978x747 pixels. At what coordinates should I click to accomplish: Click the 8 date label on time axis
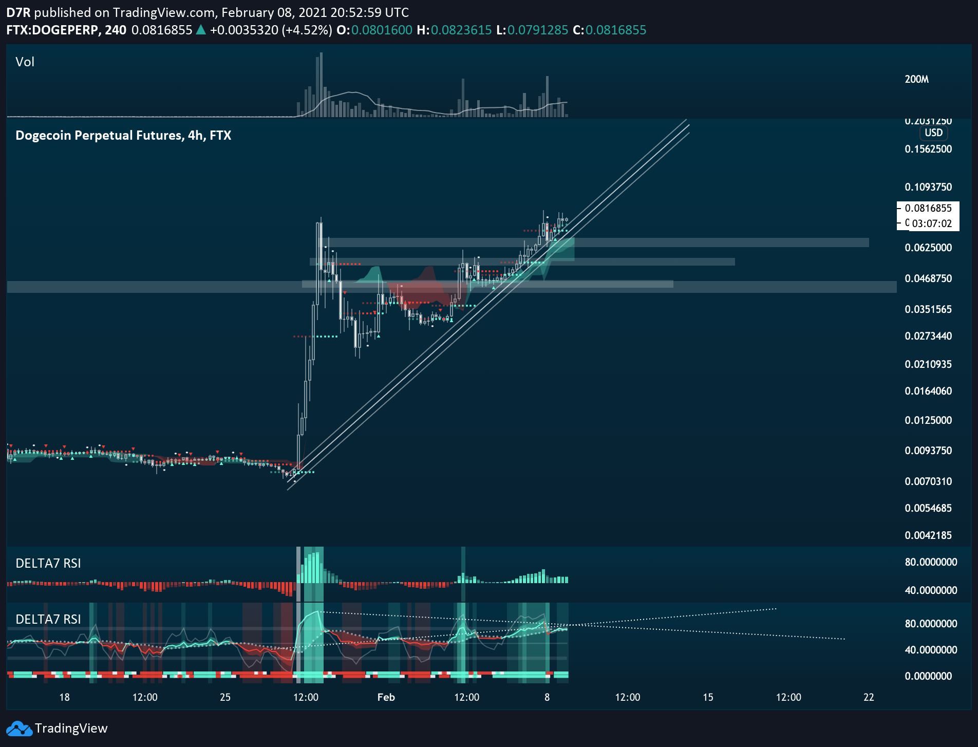[547, 697]
